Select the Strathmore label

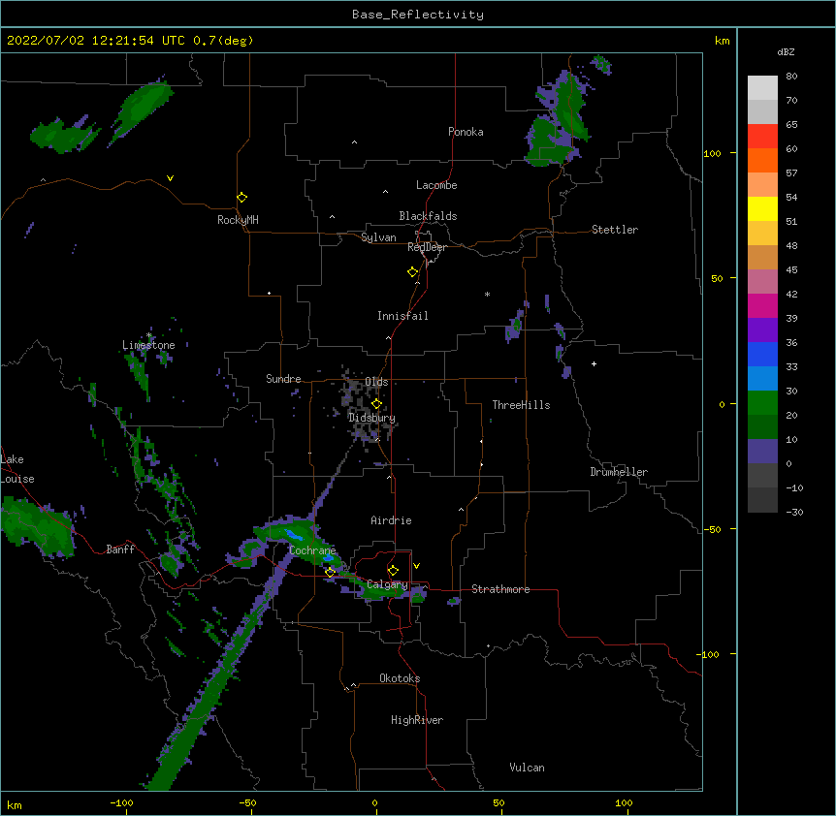click(x=500, y=589)
